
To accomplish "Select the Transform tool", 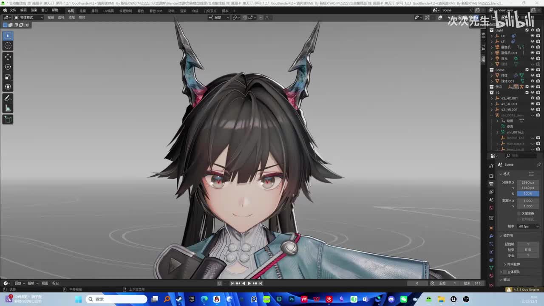I will (x=8, y=87).
